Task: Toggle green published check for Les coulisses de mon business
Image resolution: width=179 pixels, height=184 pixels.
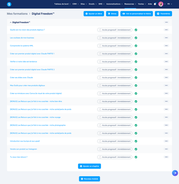Action: tap(136, 38)
